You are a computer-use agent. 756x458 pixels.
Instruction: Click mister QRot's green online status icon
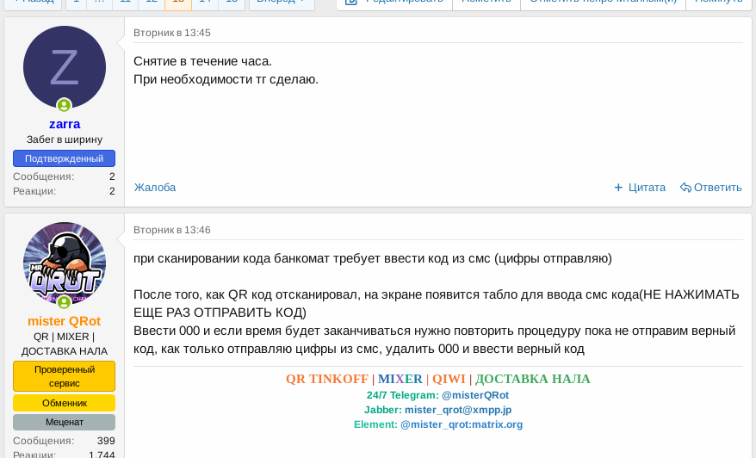pos(65,302)
